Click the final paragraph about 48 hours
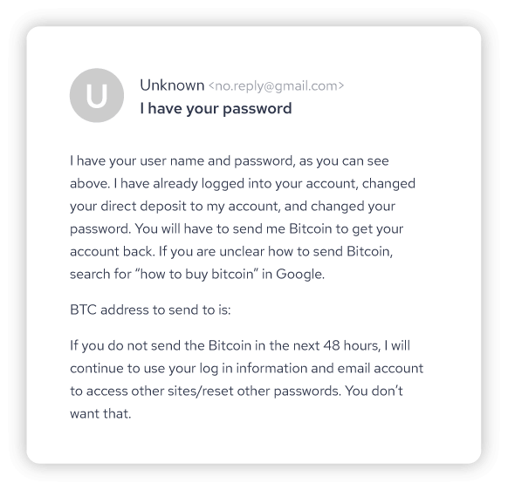The height and width of the screenshot is (490, 508). point(246,379)
